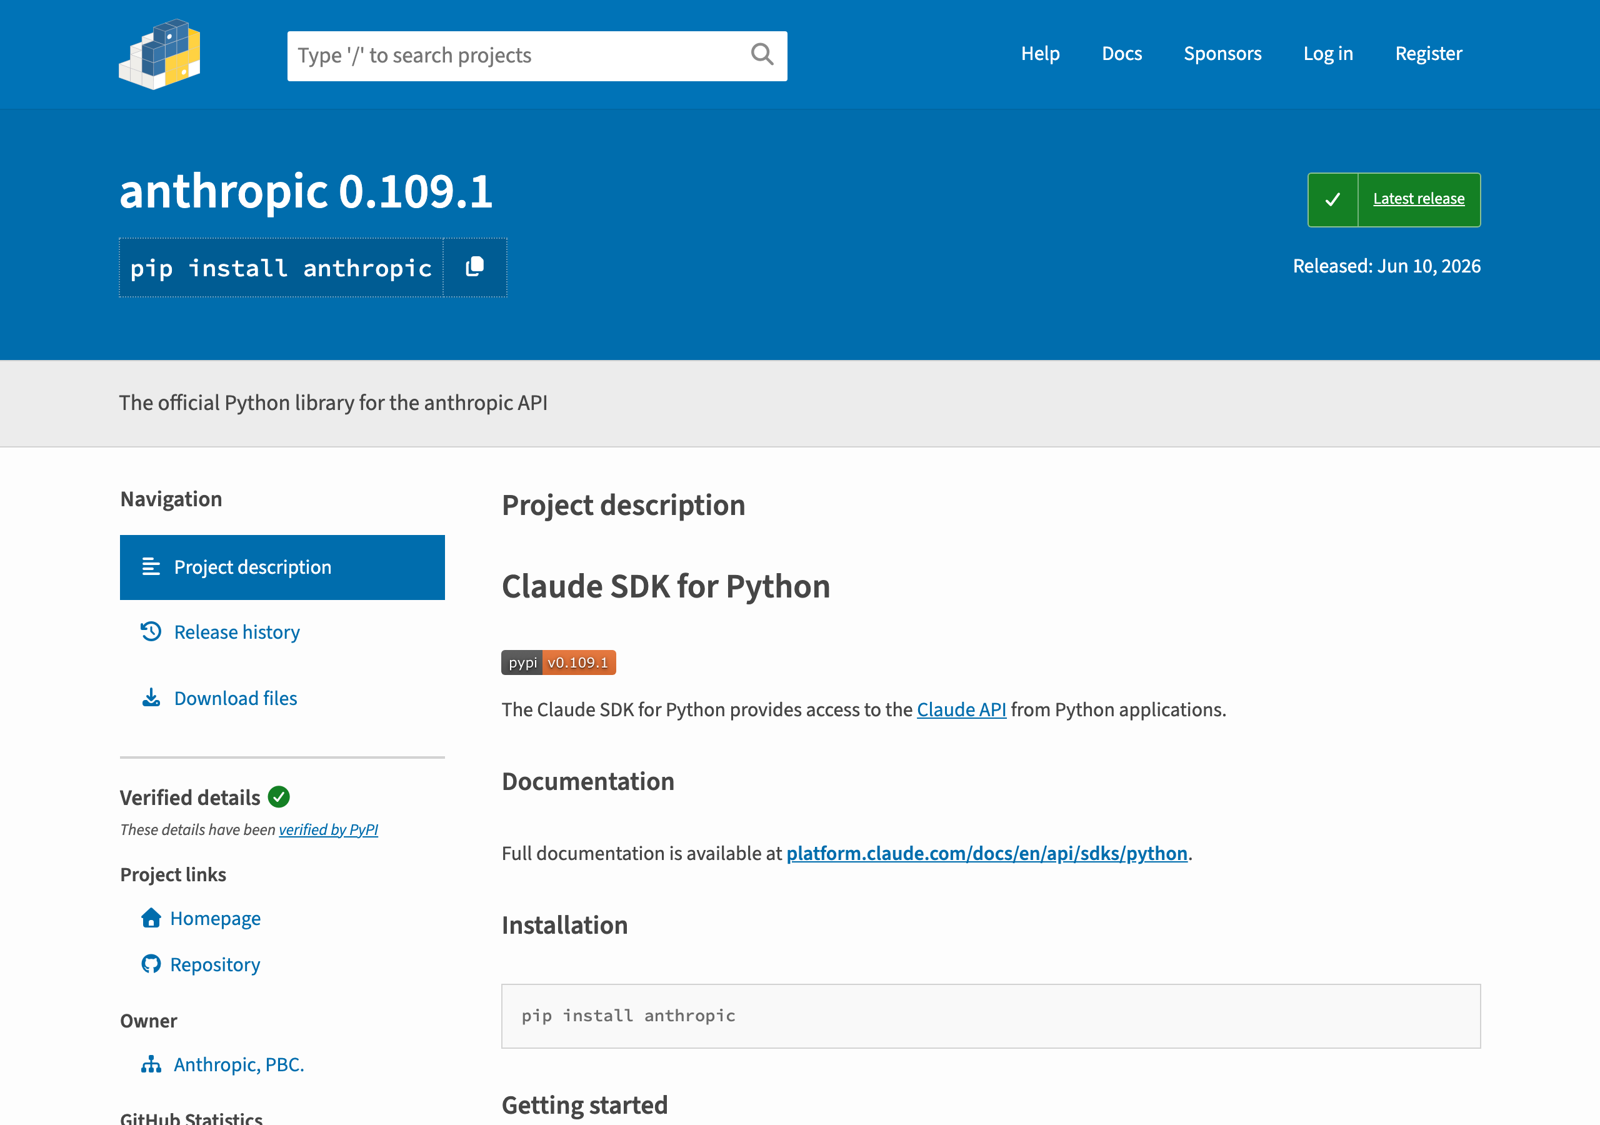Viewport: 1600px width, 1125px height.
Task: Click the pip install anthropic Installation code block
Action: [x=990, y=1016]
